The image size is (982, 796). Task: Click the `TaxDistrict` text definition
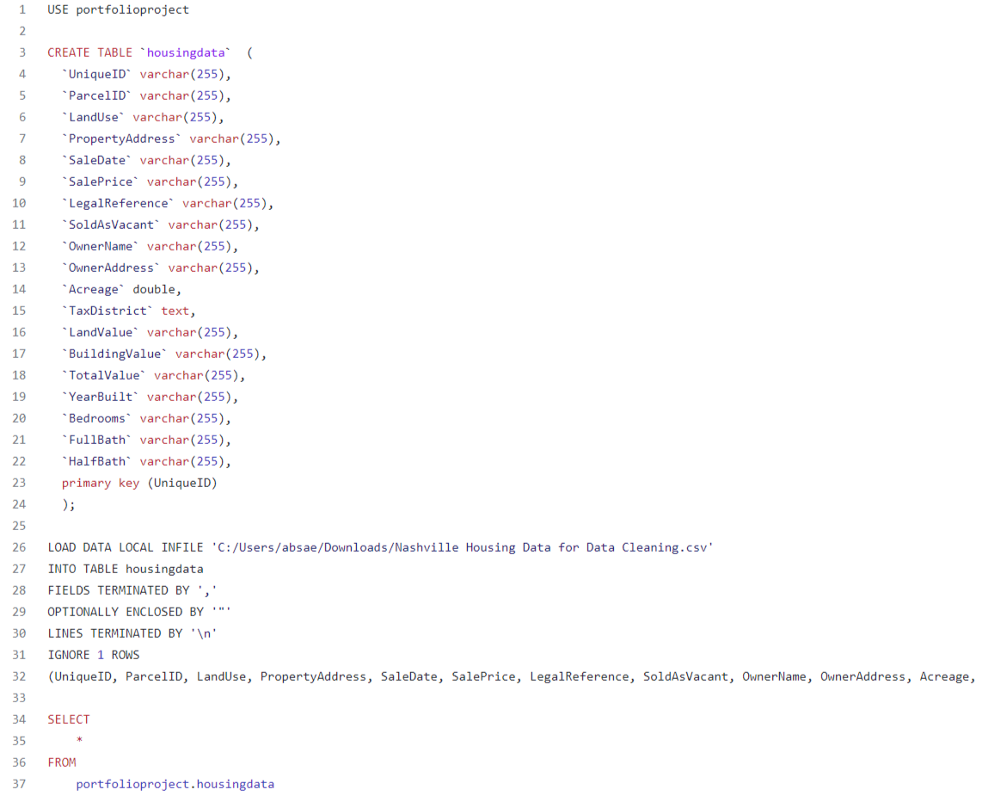[128, 311]
